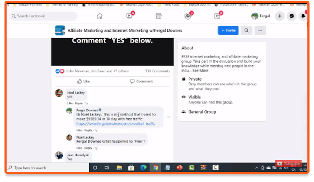Open Jean Horodyski's avatar
Screen dimensions: 314x182
pyautogui.click(x=59, y=155)
